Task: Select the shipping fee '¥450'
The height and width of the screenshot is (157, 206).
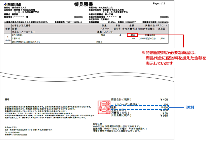Action: tap(164, 108)
